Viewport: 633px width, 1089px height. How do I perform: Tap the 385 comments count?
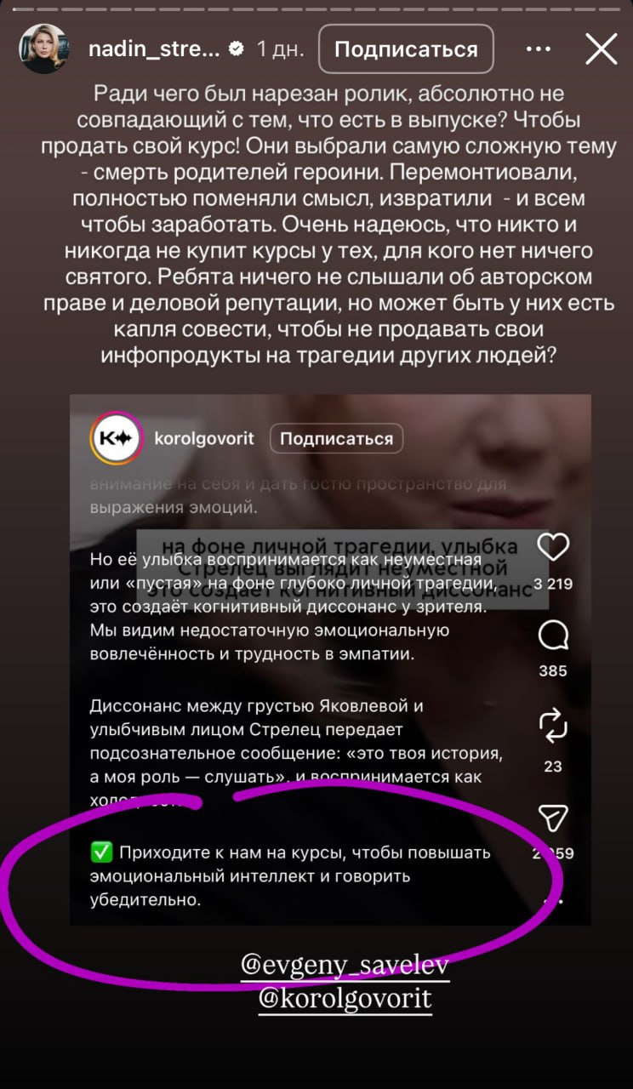click(x=553, y=670)
